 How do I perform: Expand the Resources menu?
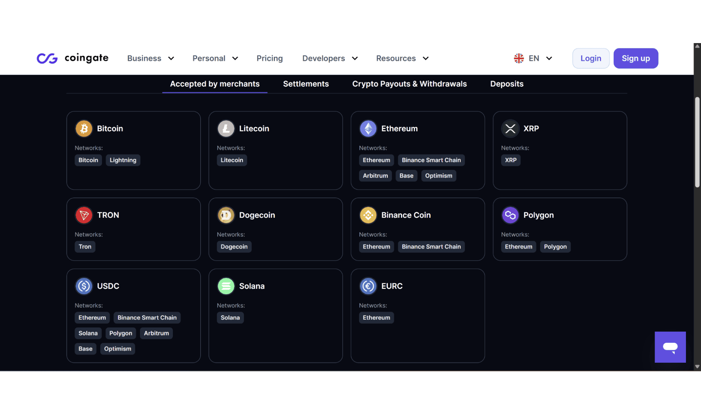(x=403, y=58)
